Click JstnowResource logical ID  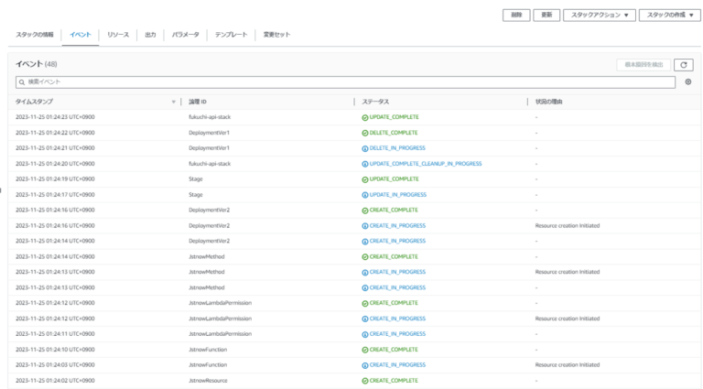click(208, 380)
